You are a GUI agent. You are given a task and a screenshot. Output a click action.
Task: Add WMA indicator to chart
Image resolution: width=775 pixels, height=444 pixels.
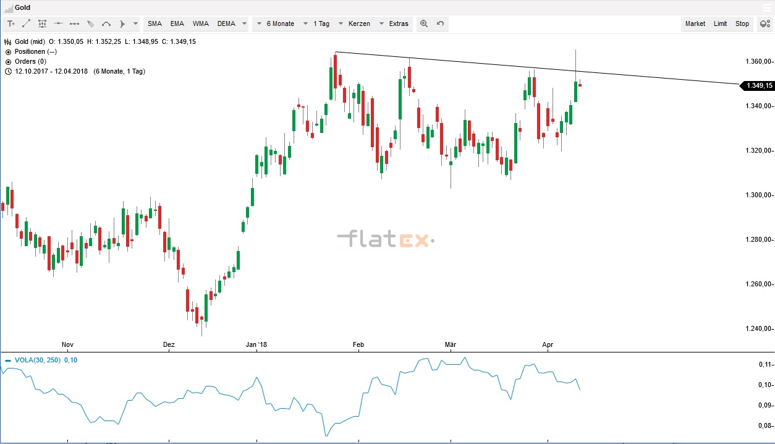200,23
